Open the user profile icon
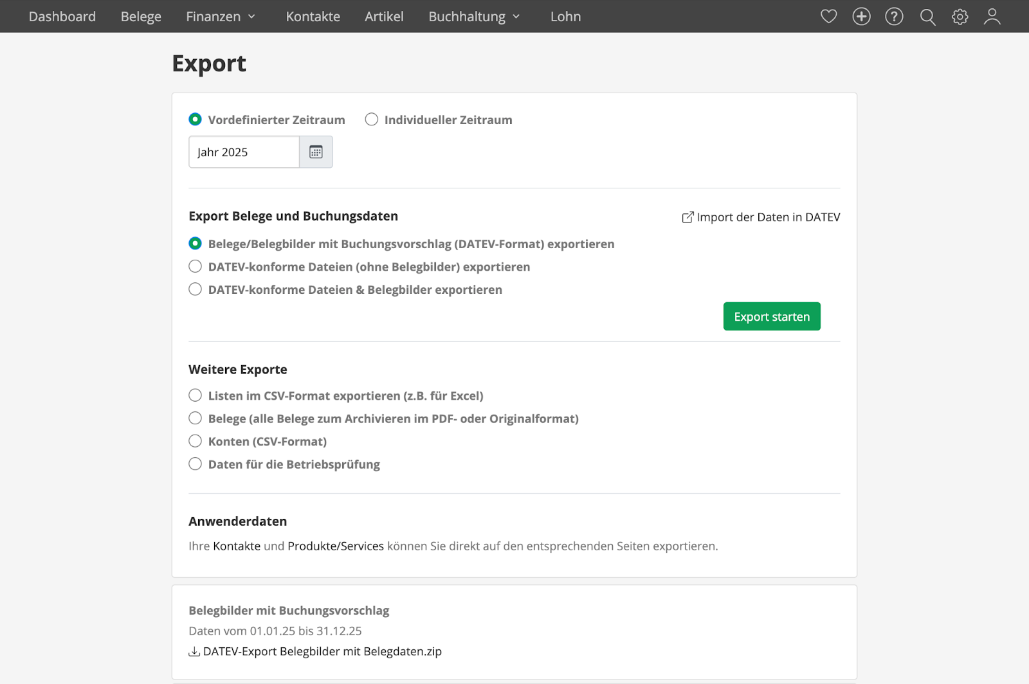Screen dimensions: 1029x684 pyautogui.click(x=992, y=16)
